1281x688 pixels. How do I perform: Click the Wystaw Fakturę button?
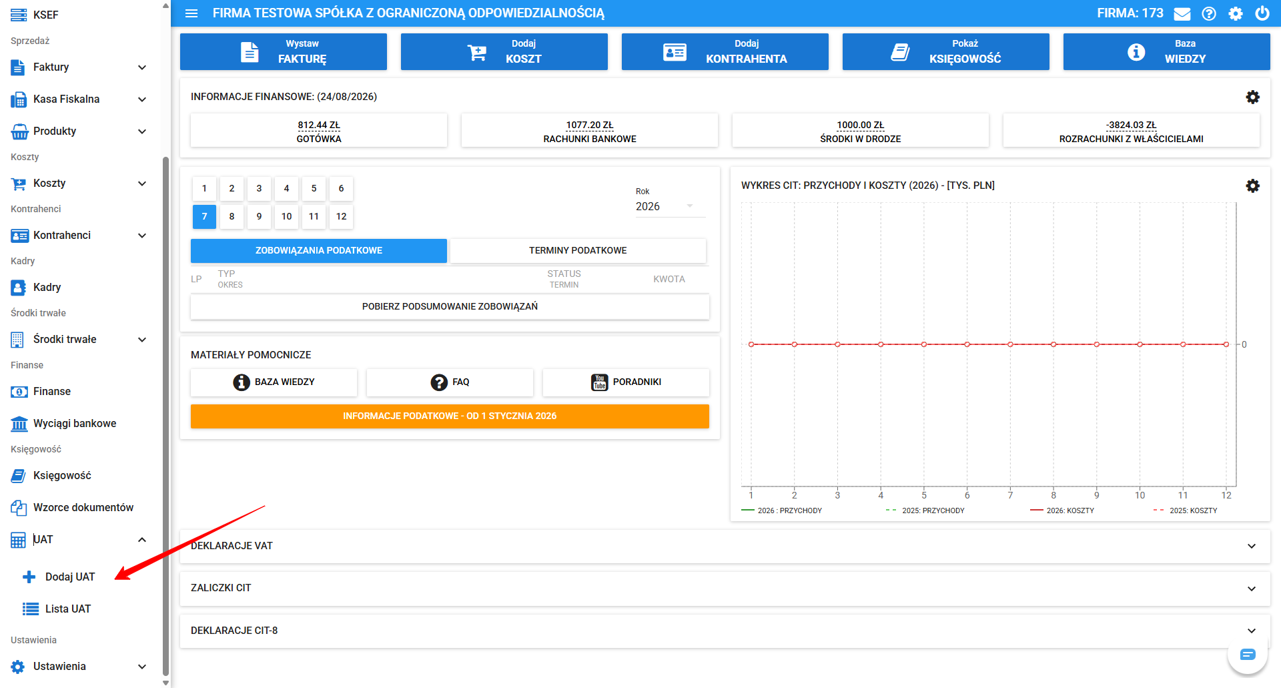pos(284,51)
